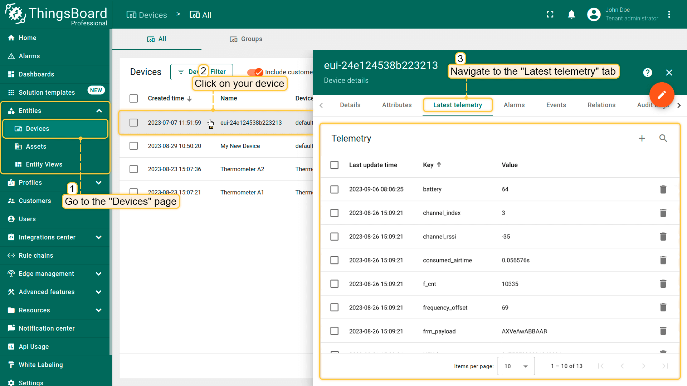Click the telemetry search magnifier icon
Screen dimensions: 687x386
(x=663, y=138)
